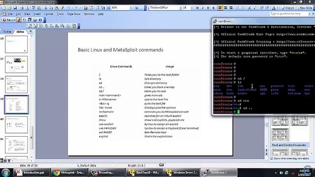Align text right

(231, 8)
